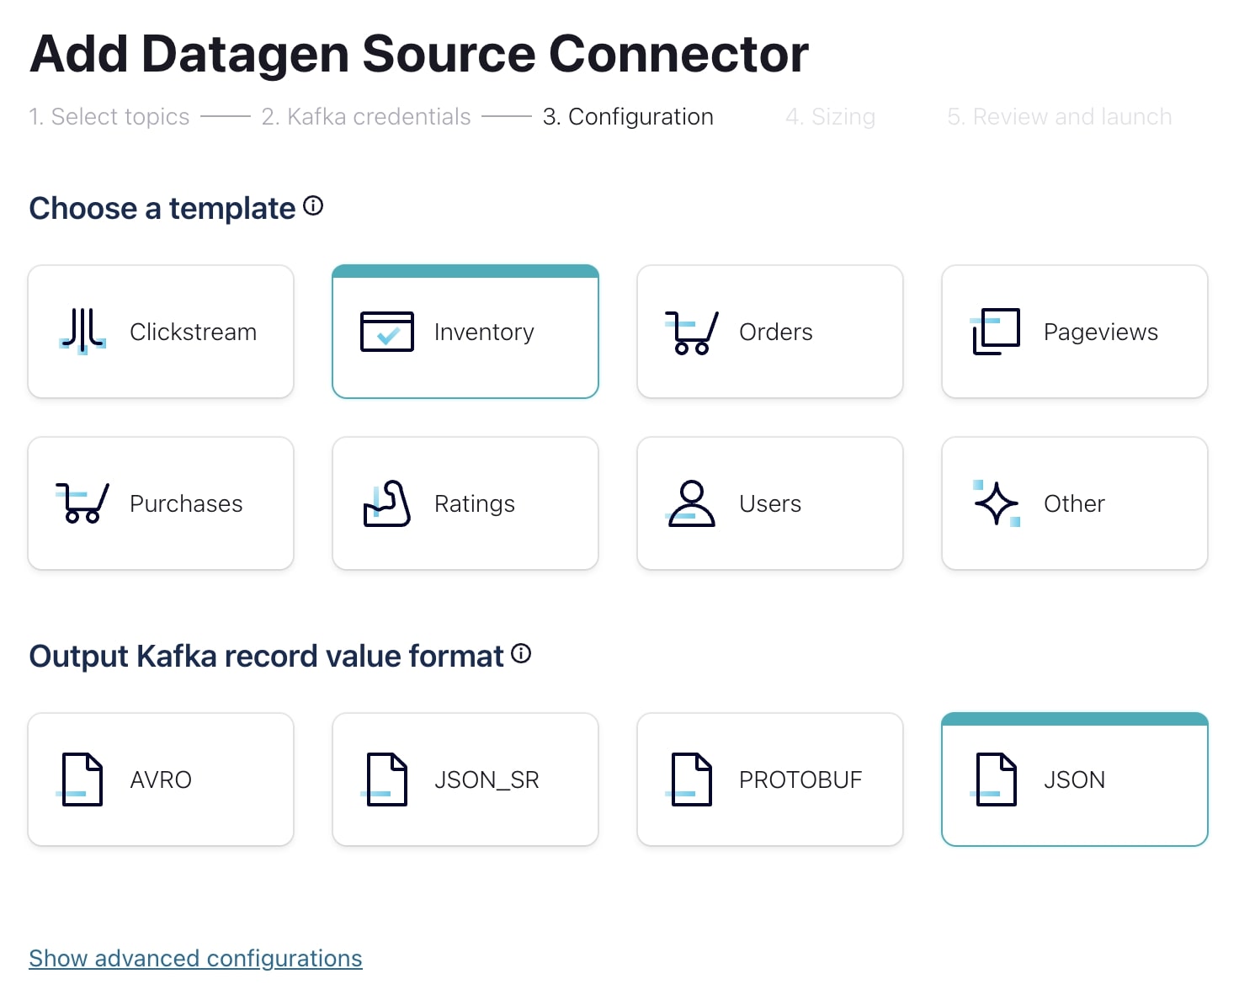Viewport: 1239px width, 995px height.
Task: Pick the Orders template card
Action: 770,332
